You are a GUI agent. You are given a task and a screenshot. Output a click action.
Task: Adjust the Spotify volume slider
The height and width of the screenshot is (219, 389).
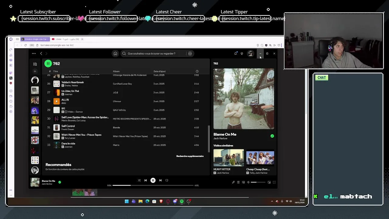[x=258, y=182]
